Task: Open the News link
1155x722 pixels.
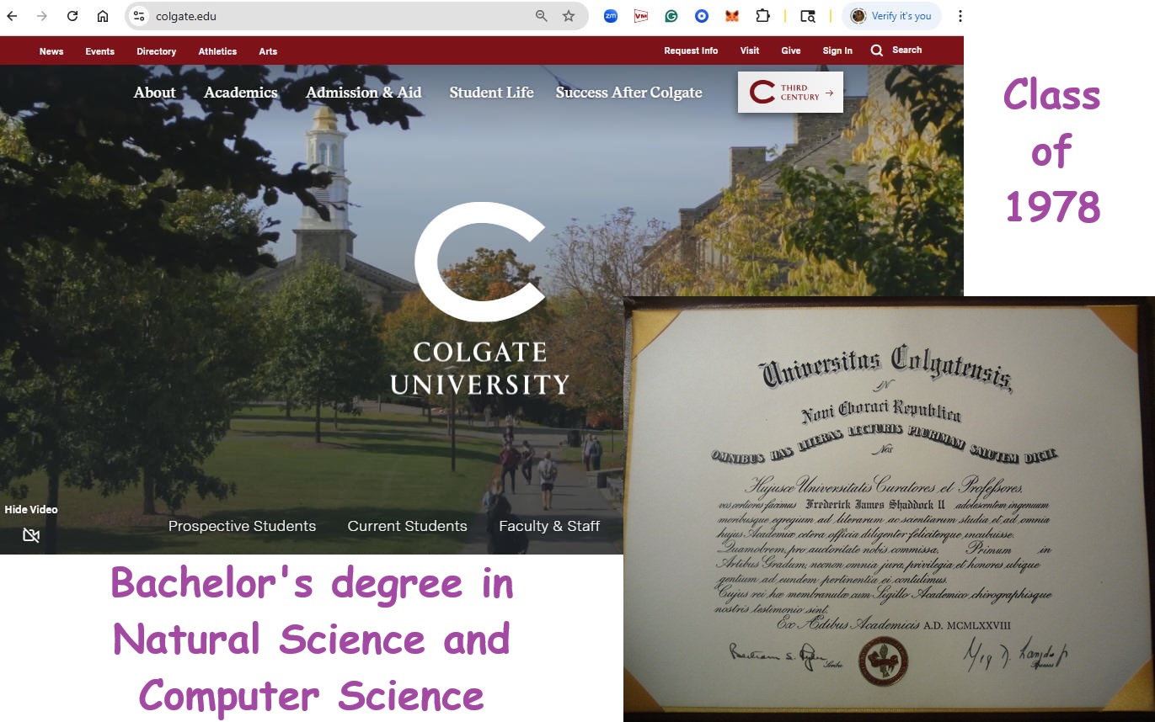Action: (x=51, y=51)
